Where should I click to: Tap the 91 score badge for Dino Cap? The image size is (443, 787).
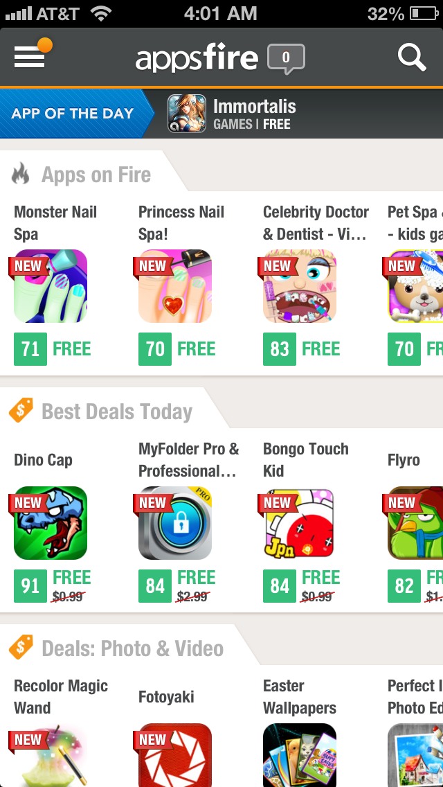pyautogui.click(x=30, y=585)
